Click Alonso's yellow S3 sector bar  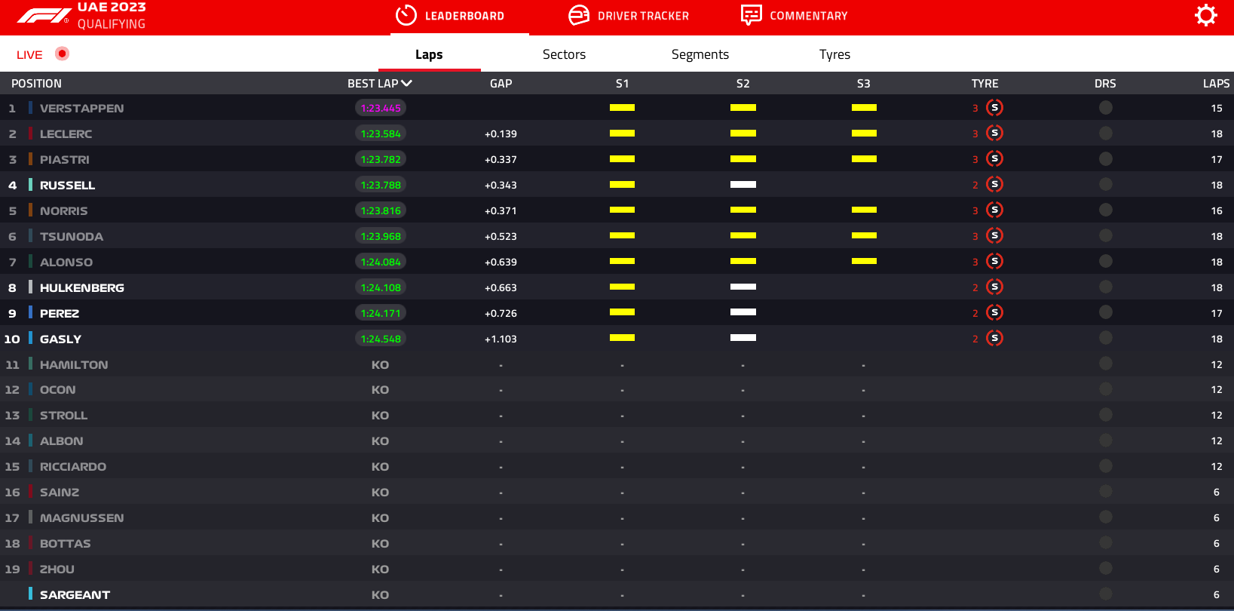point(864,261)
